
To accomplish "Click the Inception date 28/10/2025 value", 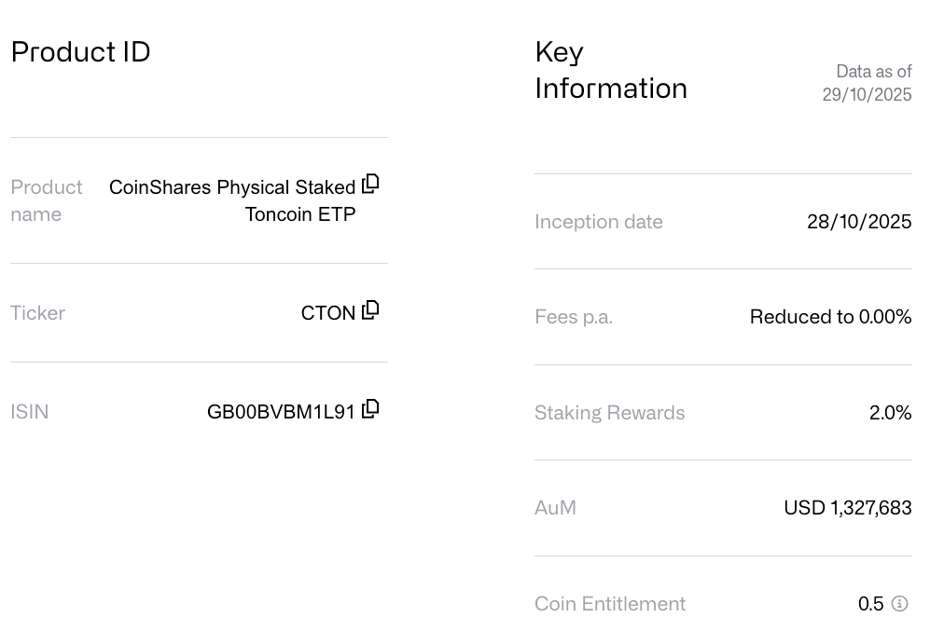I will click(858, 222).
